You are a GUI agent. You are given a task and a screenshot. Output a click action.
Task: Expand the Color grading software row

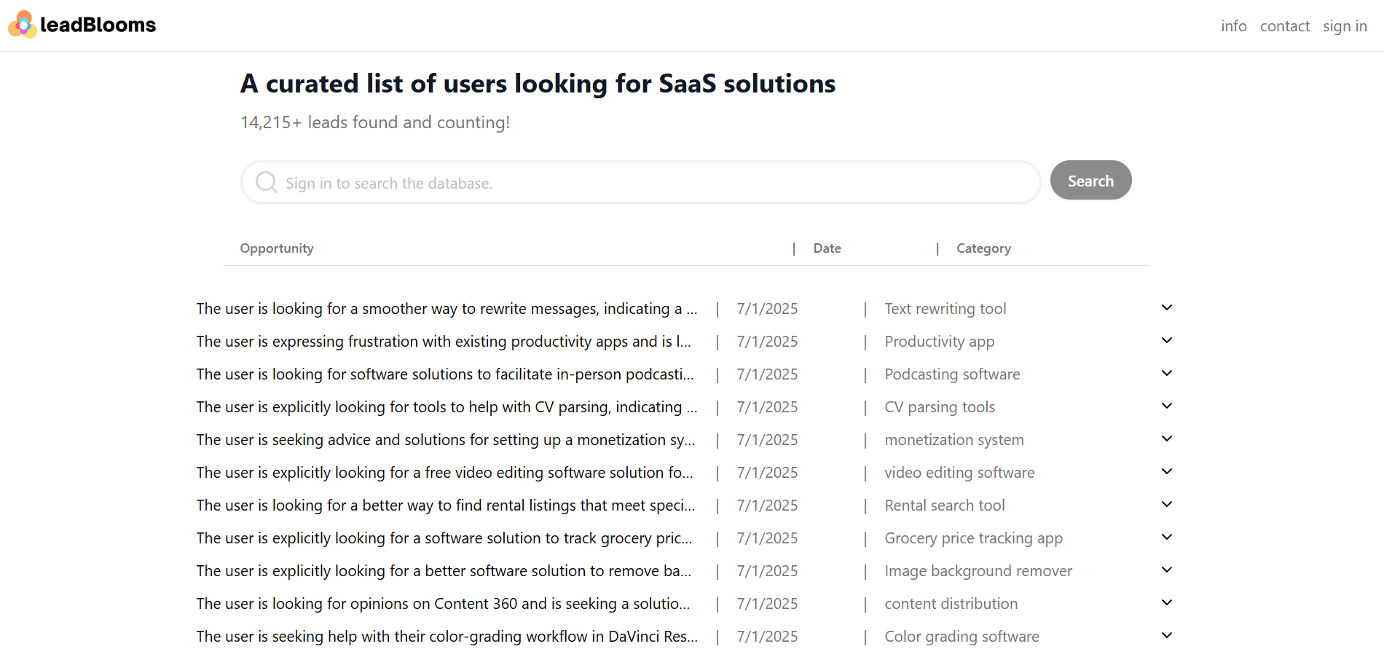point(1166,635)
